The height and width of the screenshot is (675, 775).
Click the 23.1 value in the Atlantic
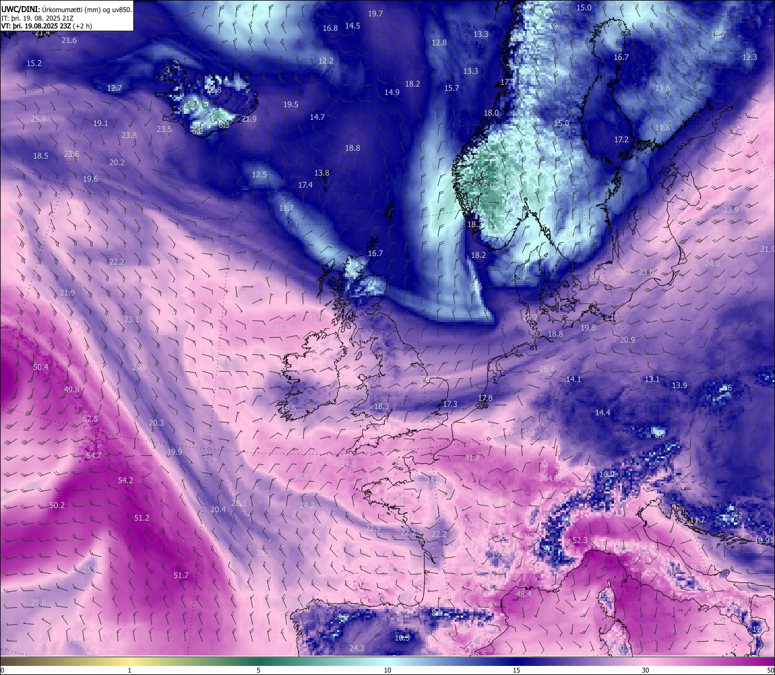click(131, 319)
